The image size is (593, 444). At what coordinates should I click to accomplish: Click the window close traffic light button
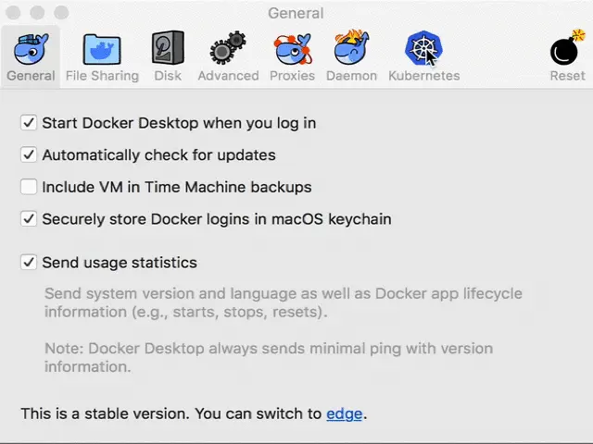click(13, 12)
